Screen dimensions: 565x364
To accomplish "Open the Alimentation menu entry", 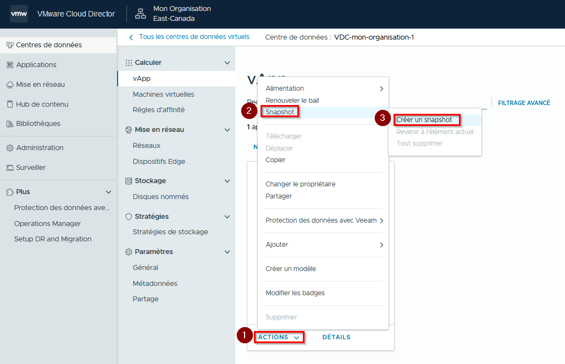I will click(x=285, y=89).
